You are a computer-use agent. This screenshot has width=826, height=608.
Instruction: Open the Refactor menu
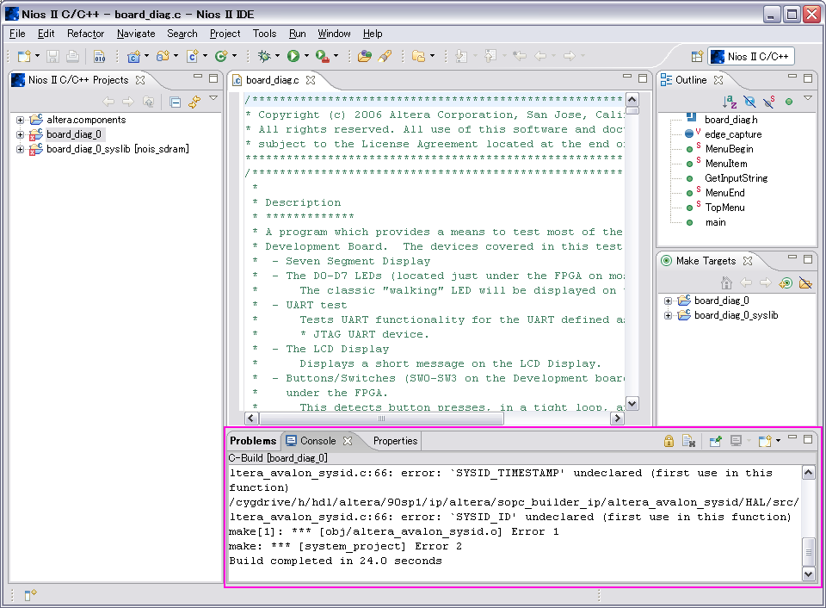(85, 34)
